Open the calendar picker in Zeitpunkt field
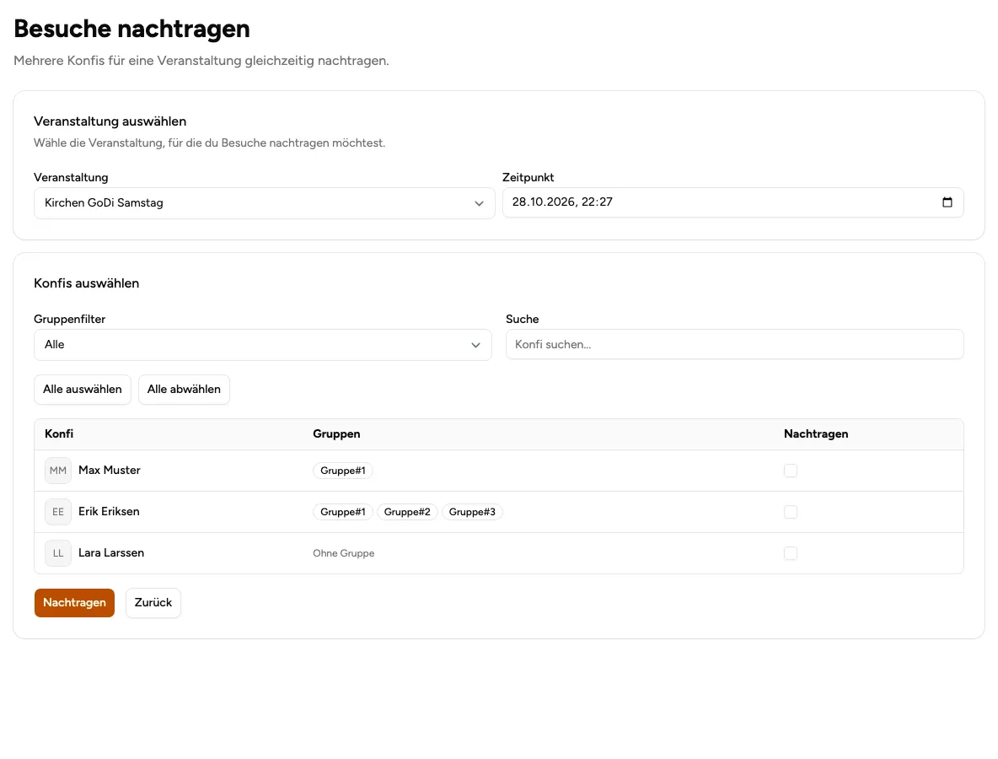Image resolution: width=998 pixels, height=759 pixels. [947, 202]
